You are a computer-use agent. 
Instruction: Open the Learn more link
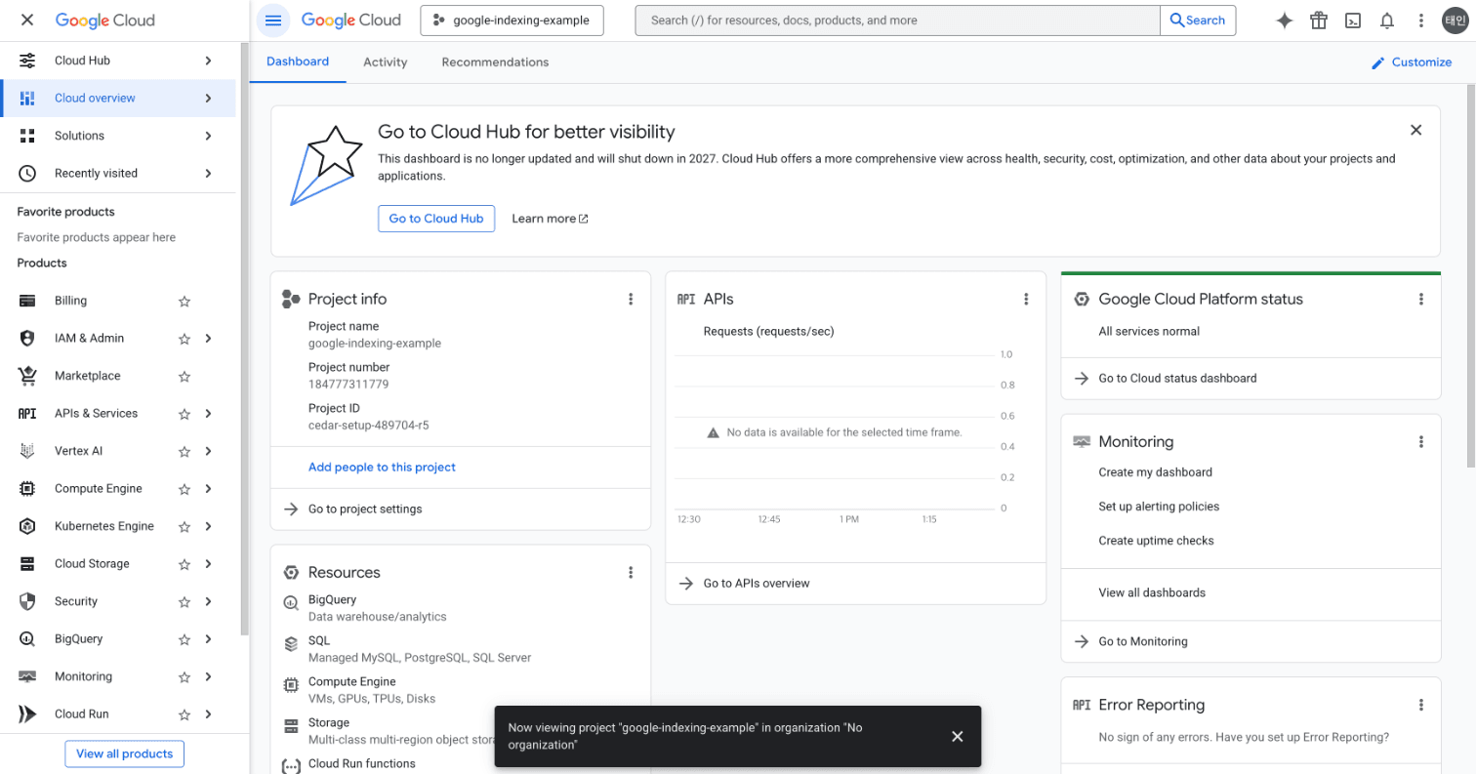(550, 219)
